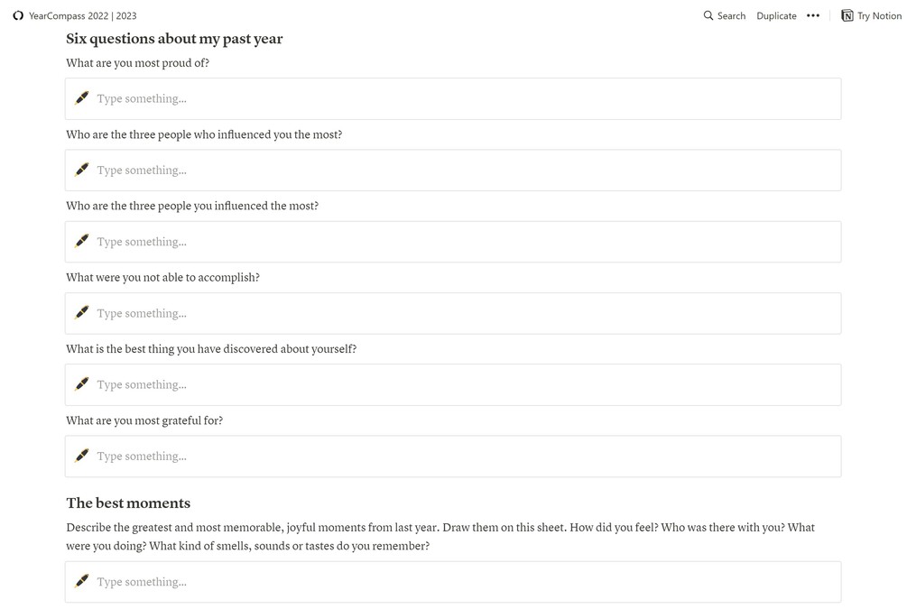Click the Search magnifier icon
The image size is (907, 609).
tap(708, 15)
